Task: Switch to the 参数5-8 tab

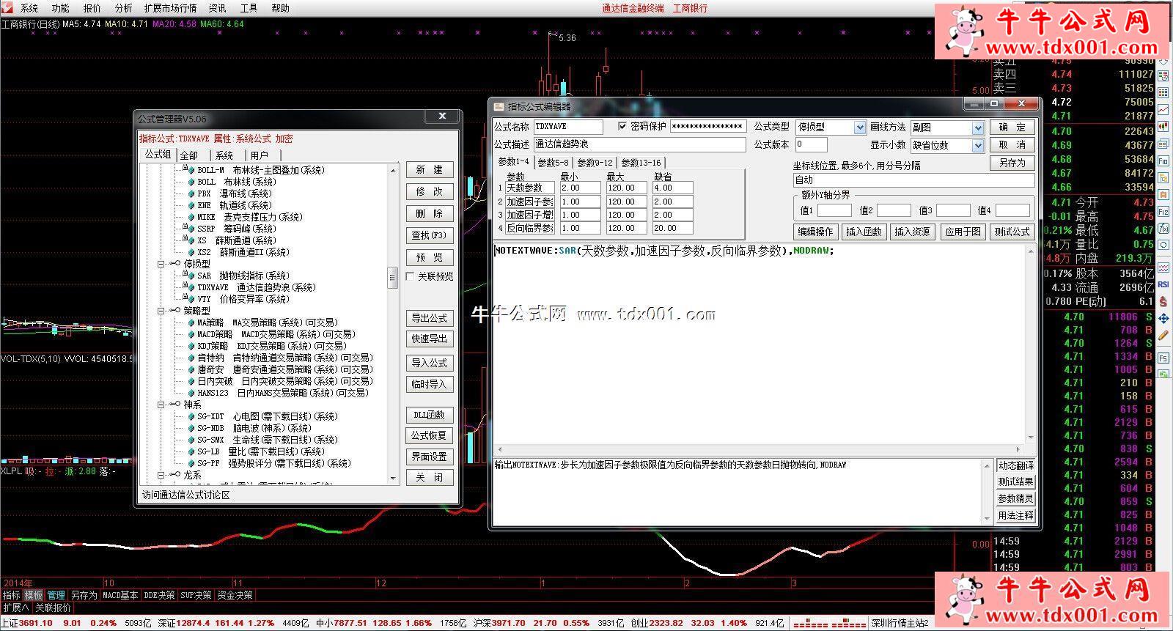Action: click(554, 163)
